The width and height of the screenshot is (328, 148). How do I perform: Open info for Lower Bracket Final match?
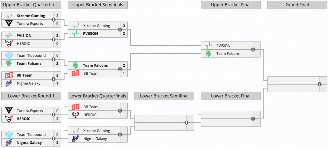253,119
